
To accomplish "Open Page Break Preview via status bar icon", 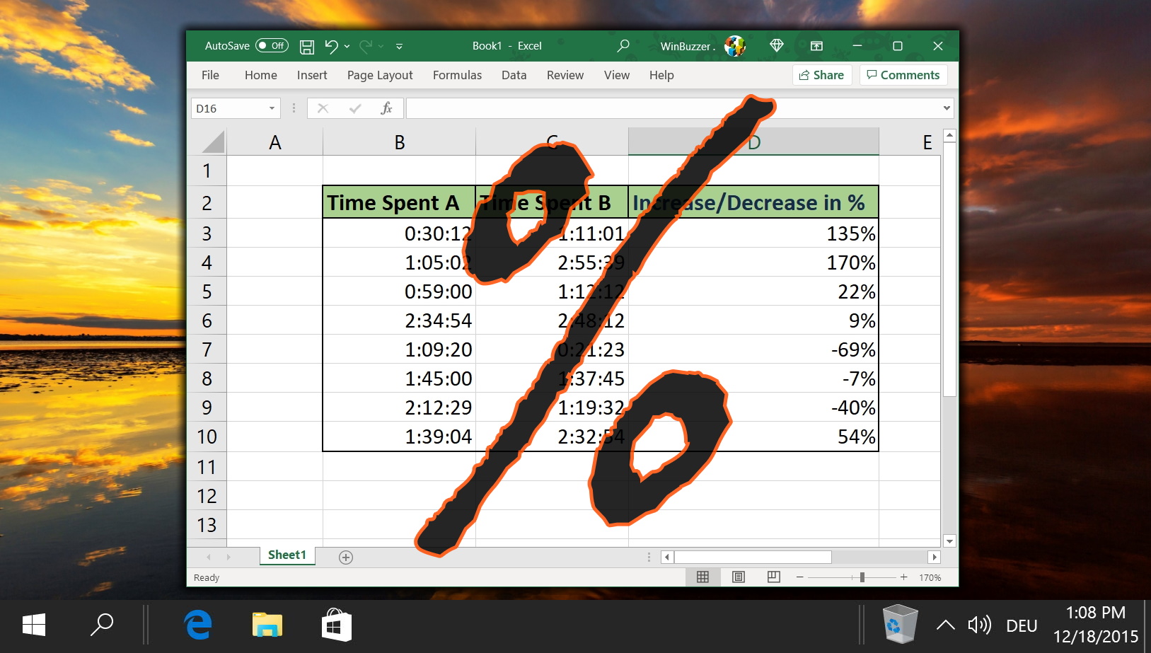I will (773, 577).
